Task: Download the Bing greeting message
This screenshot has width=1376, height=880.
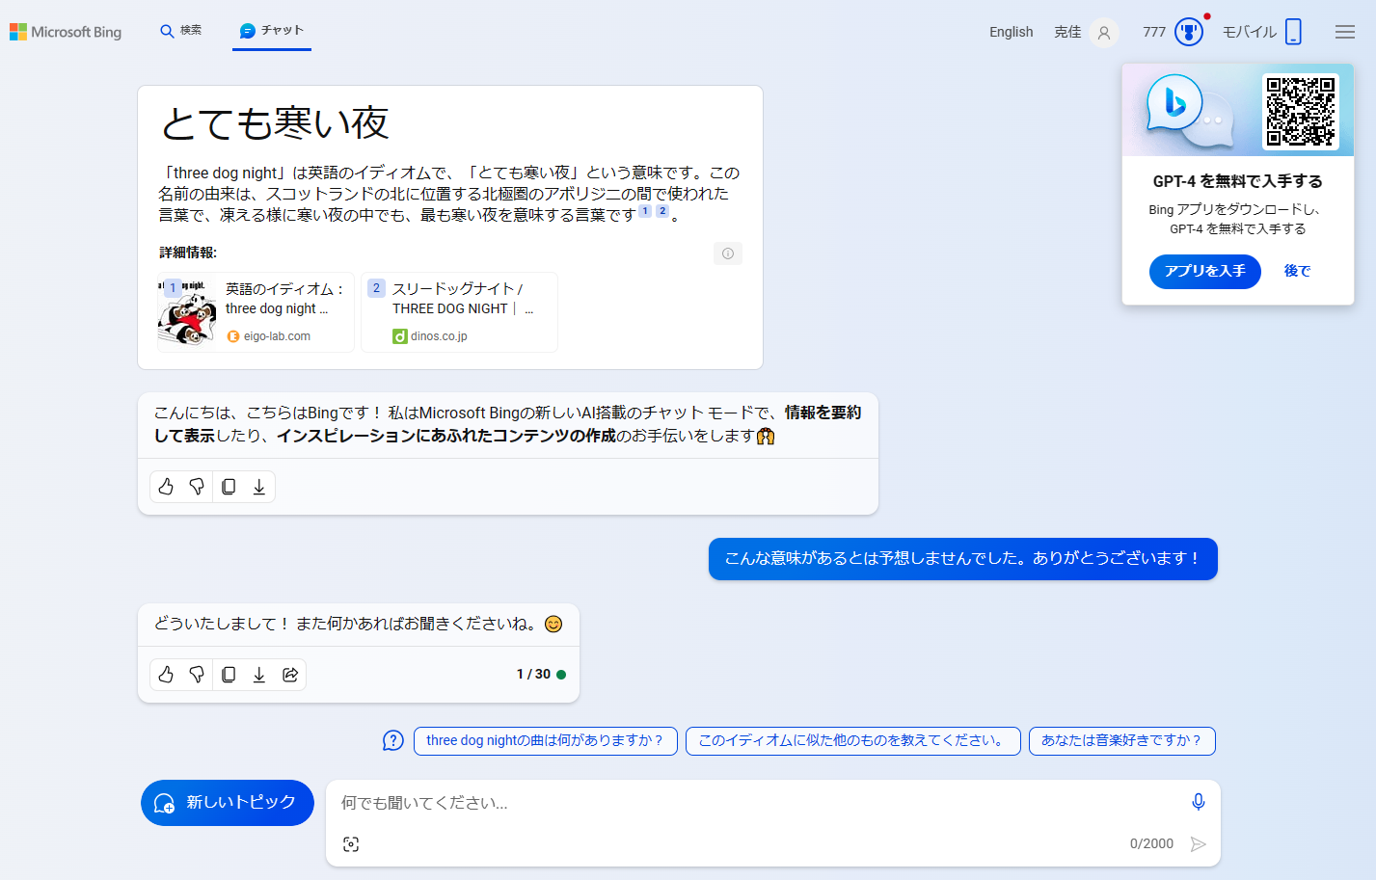Action: (x=259, y=487)
